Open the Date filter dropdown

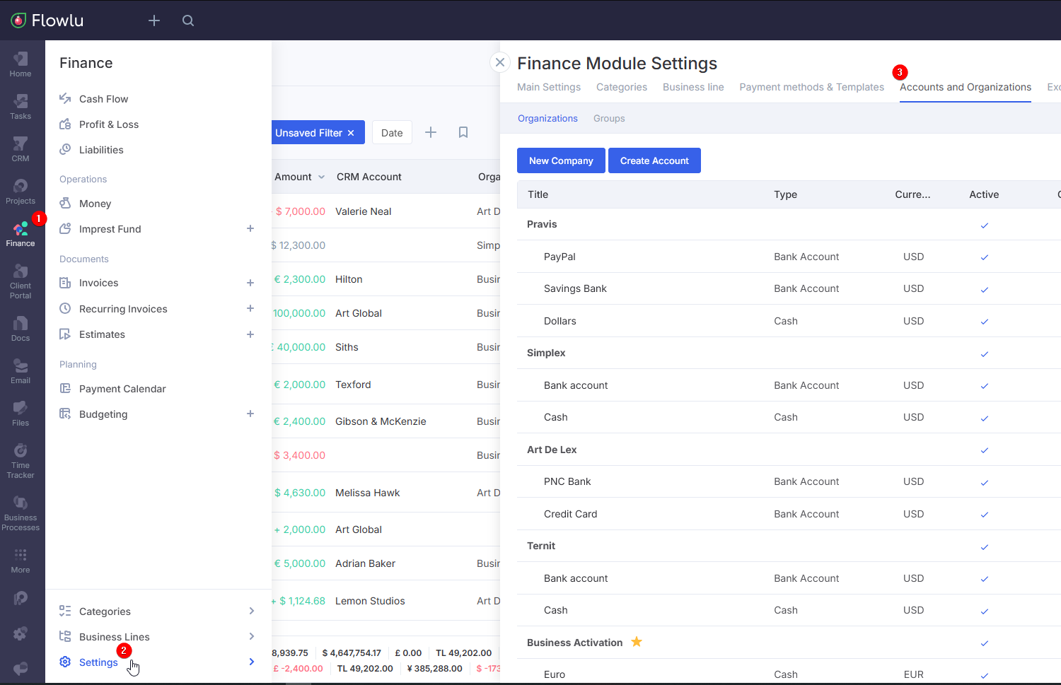pos(392,132)
